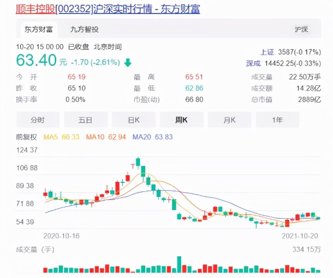Switch chart to 五日 view
This screenshot has height=278, width=333.
[85, 120]
